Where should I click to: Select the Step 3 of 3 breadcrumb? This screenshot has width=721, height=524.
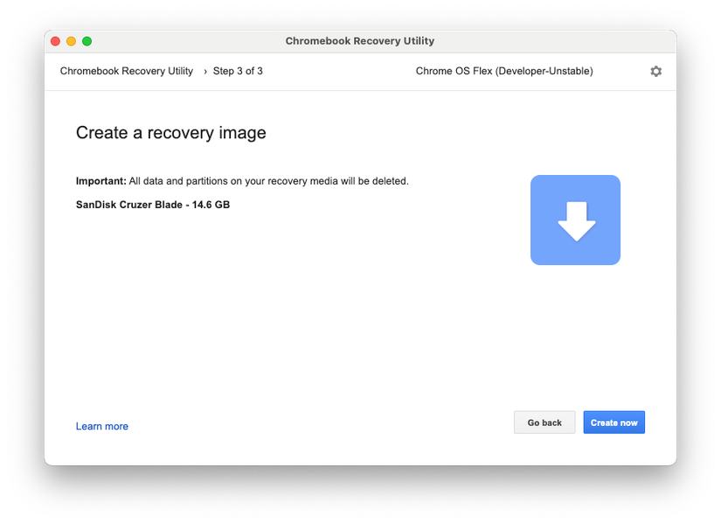point(238,71)
